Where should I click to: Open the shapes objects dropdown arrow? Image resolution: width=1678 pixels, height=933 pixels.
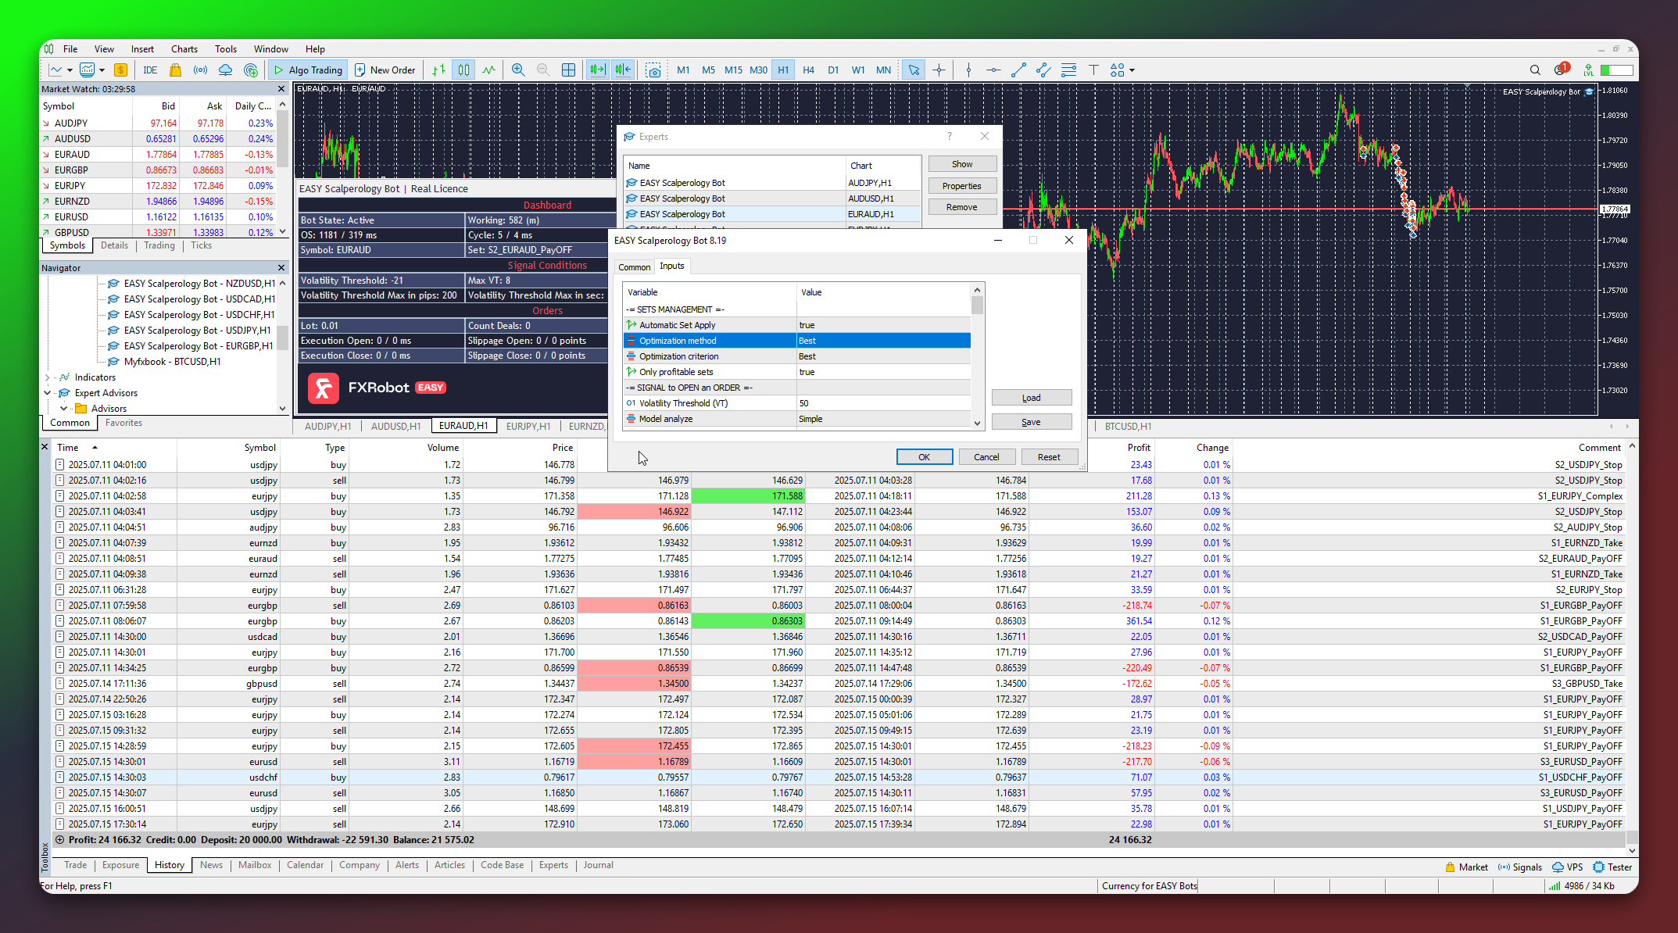click(1132, 70)
